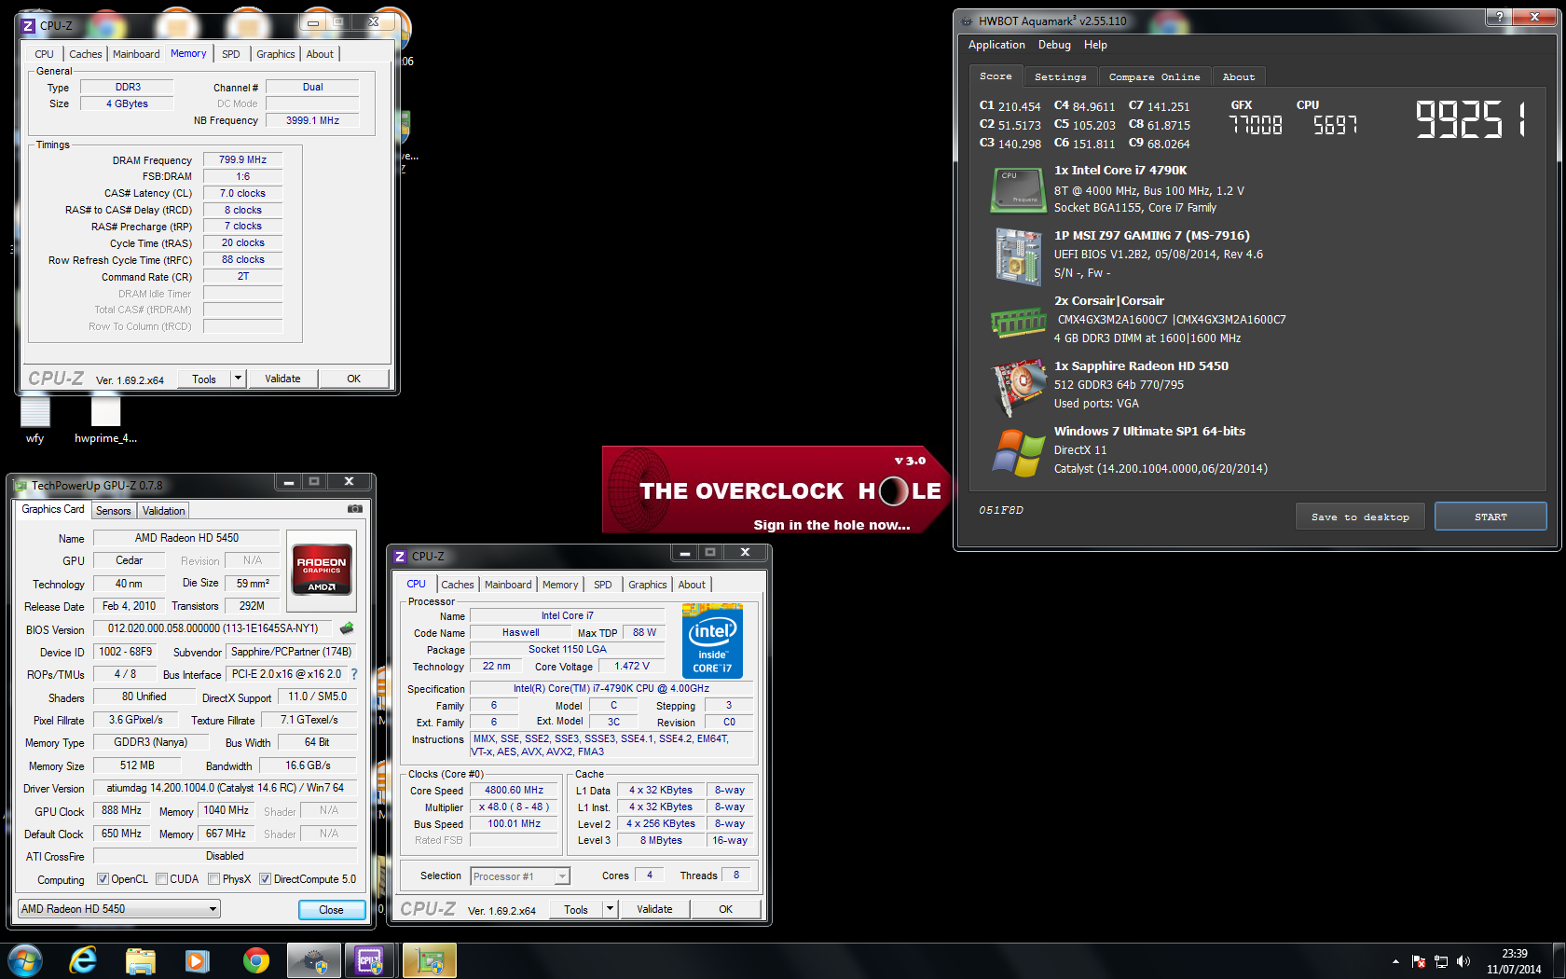This screenshot has height=979, width=1566.
Task: Click the Show desktop strip beside the clock
Action: click(1559, 961)
